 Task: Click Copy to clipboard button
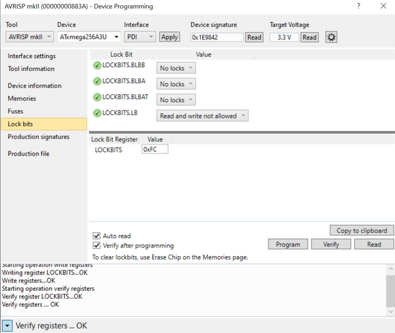click(x=361, y=230)
